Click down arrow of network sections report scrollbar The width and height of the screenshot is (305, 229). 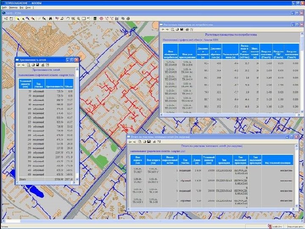tap(297, 206)
